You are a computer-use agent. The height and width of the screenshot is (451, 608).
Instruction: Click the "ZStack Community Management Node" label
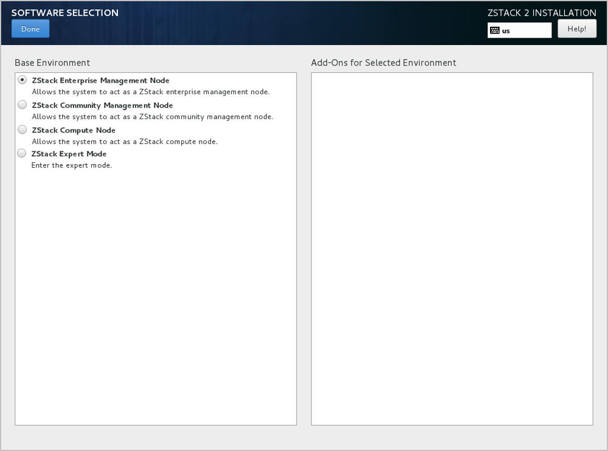tap(102, 105)
